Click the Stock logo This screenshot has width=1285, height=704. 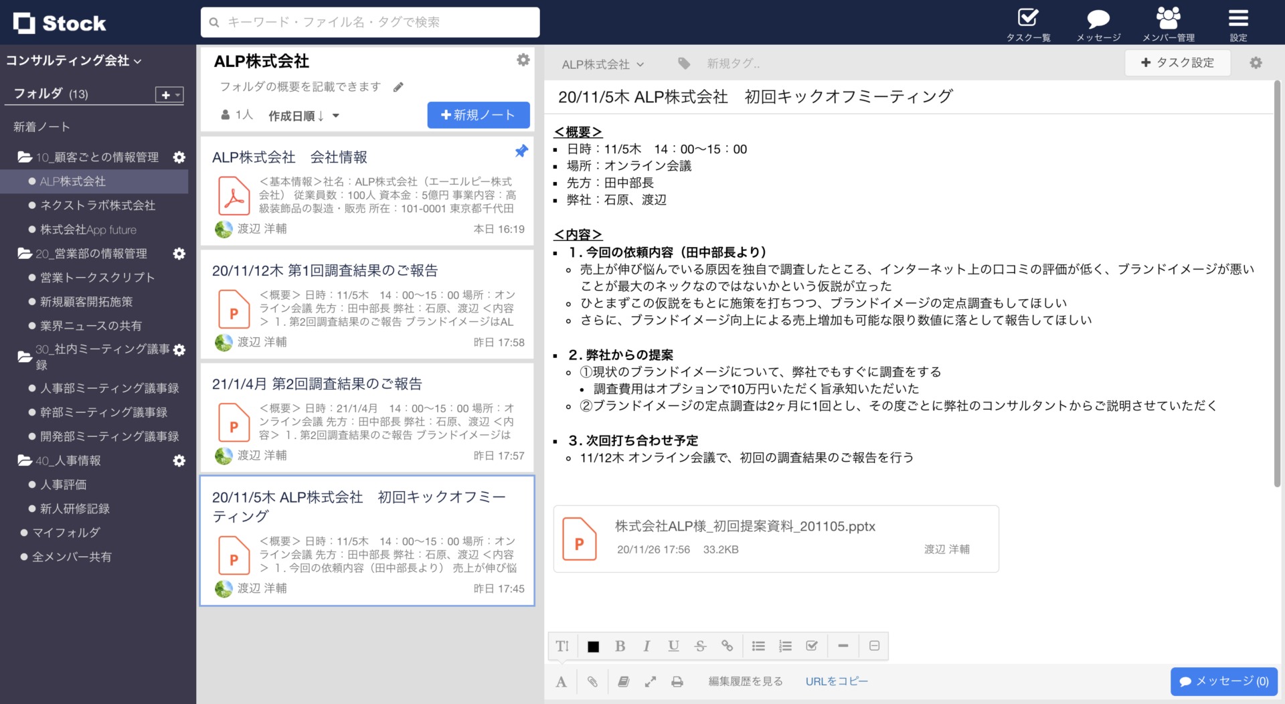click(60, 23)
